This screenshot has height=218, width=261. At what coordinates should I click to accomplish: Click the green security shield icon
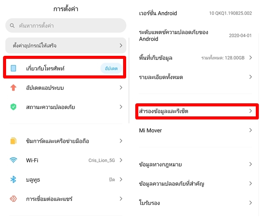point(13,107)
